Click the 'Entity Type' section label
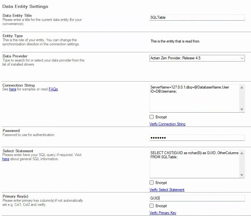Image resolution: width=251 pixels, height=216 pixels. click(13, 36)
